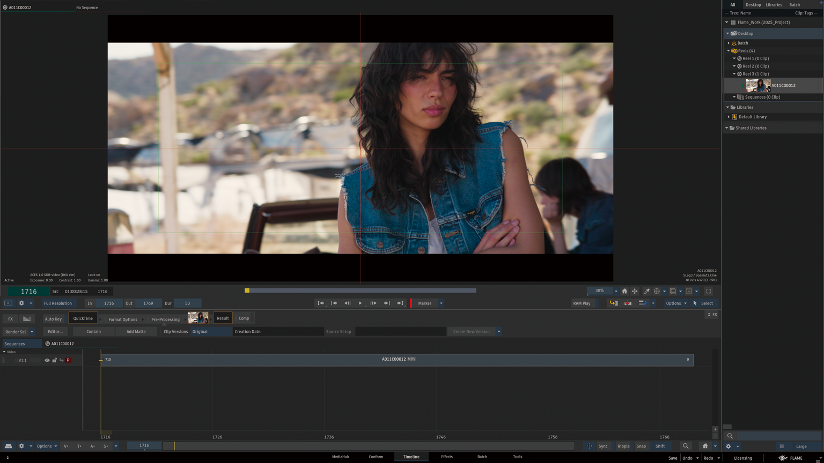Viewport: 824px width, 463px height.
Task: Collapse the Reels (4) tree node
Action: coord(729,51)
